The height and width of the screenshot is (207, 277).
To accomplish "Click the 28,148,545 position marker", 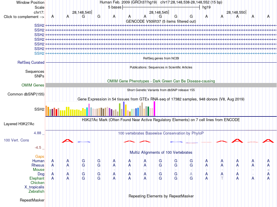I will [159, 12].
